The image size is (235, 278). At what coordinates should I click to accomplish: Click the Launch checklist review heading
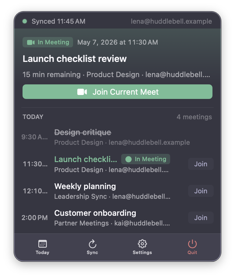[75, 59]
